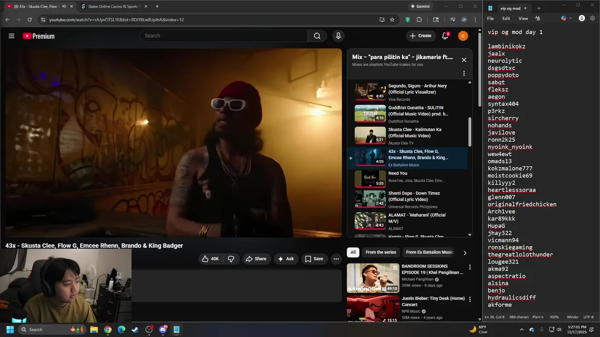The height and width of the screenshot is (337, 600).
Task: Open Mix playlist options three-dot menu
Action: (464, 73)
